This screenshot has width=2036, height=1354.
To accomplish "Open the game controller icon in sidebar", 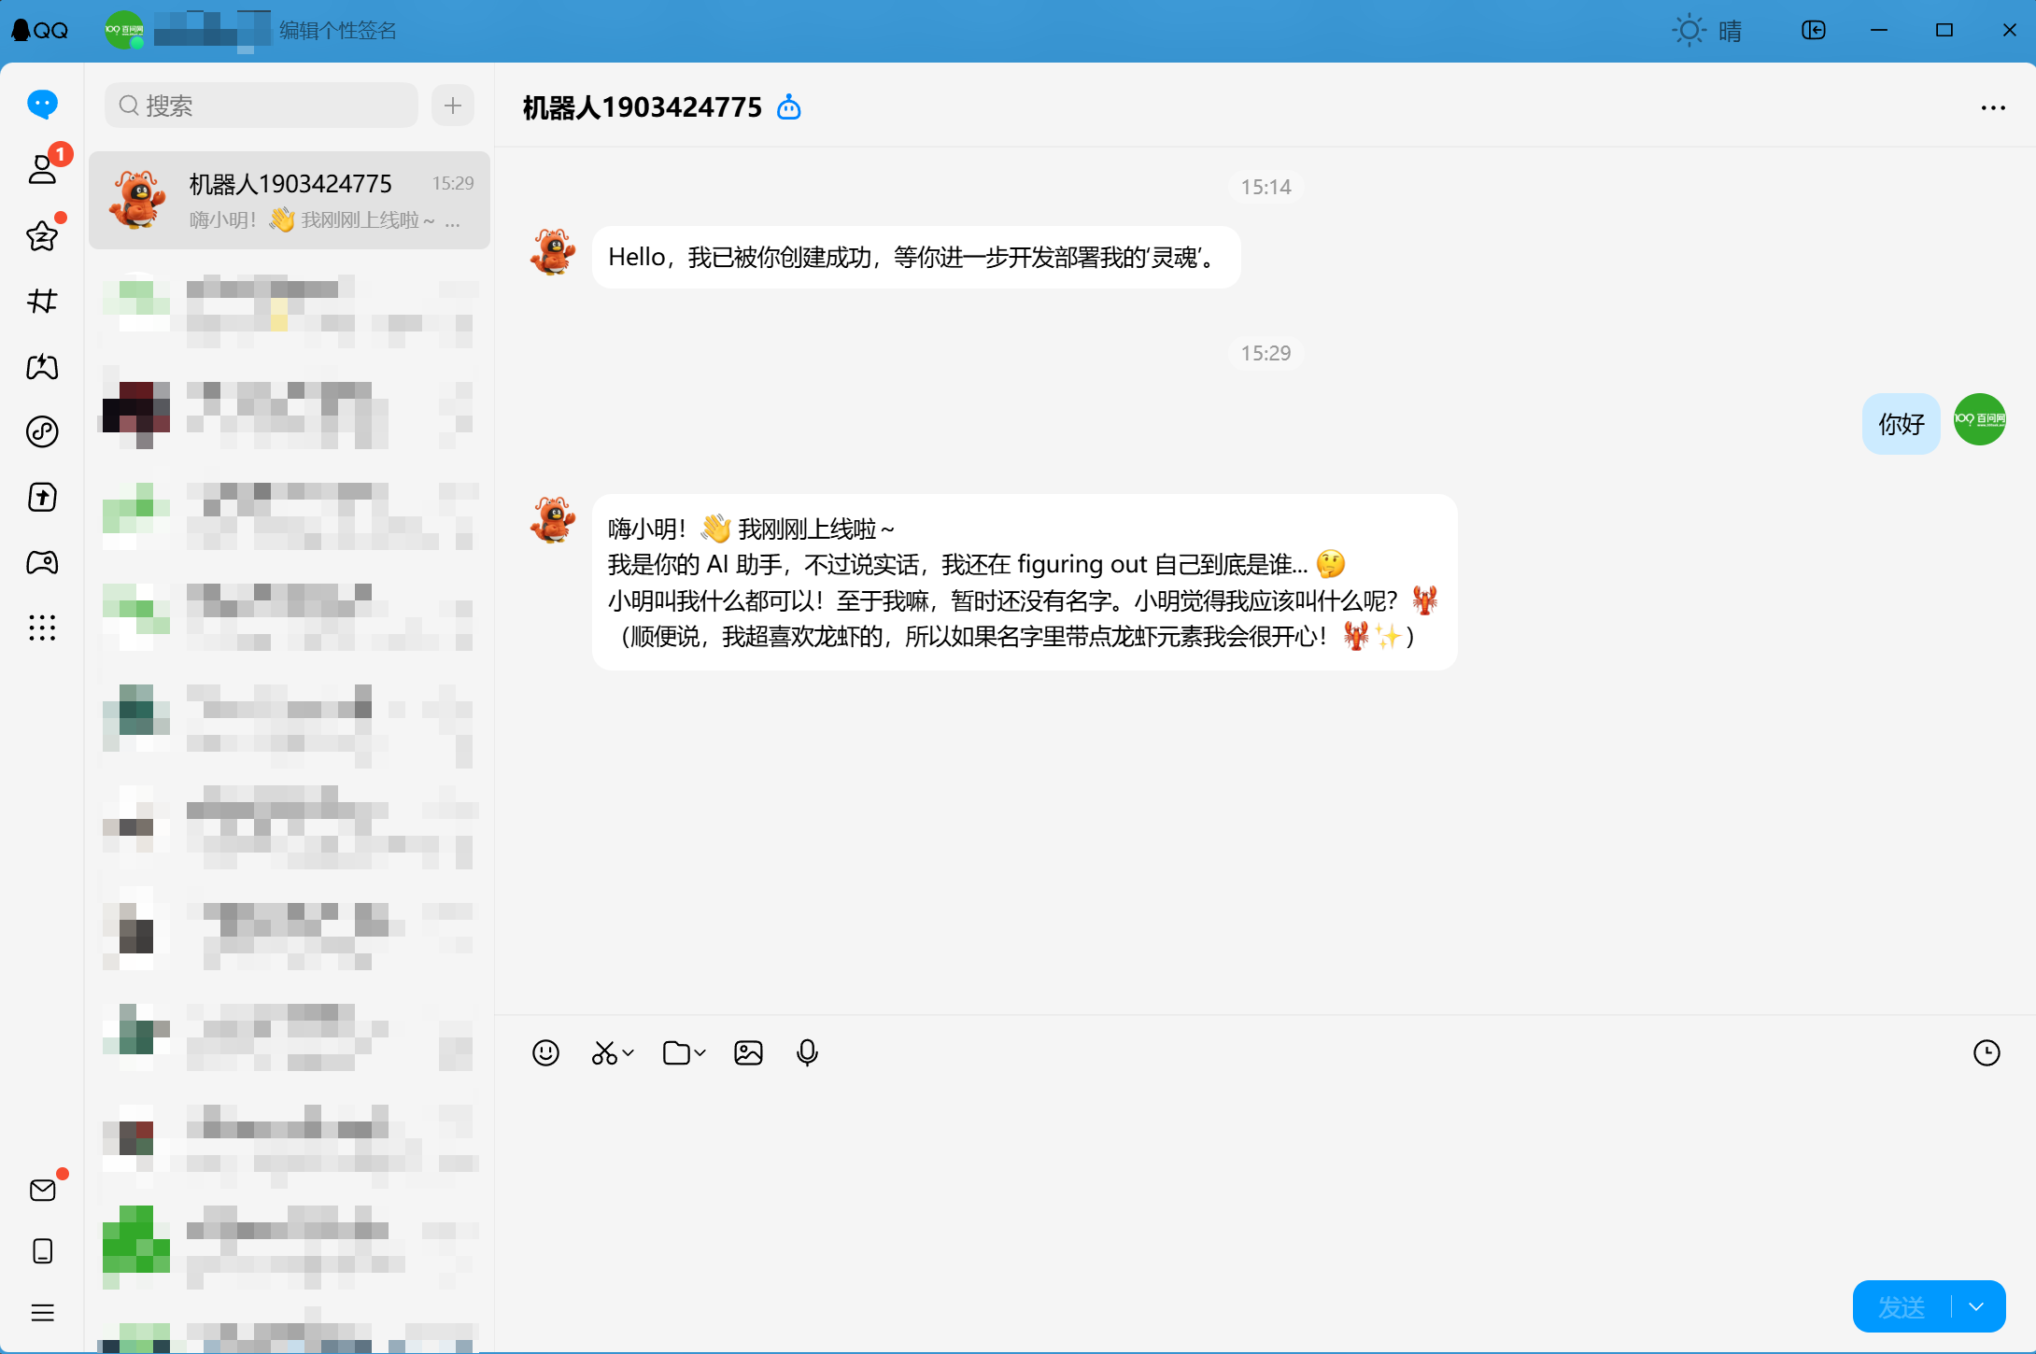I will click(x=43, y=562).
